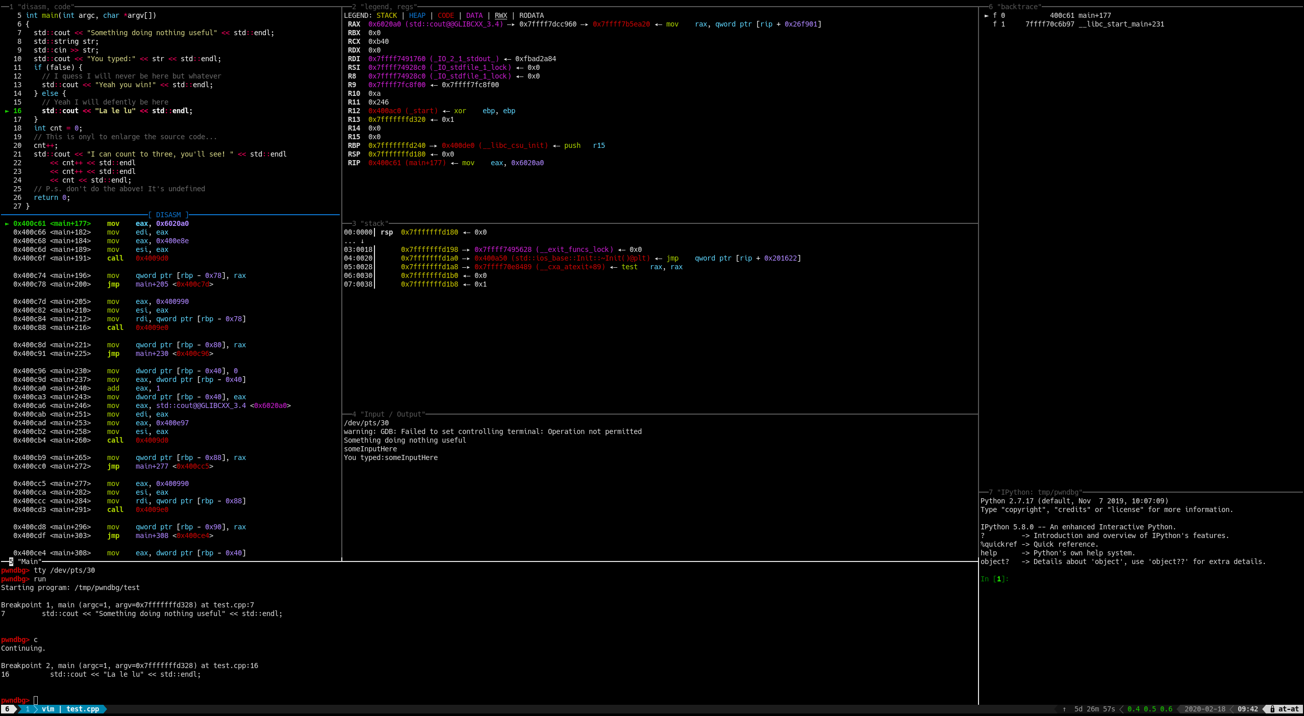This screenshot has width=1304, height=716.
Task: Click the down arrow in the stack pane
Action: [362, 241]
